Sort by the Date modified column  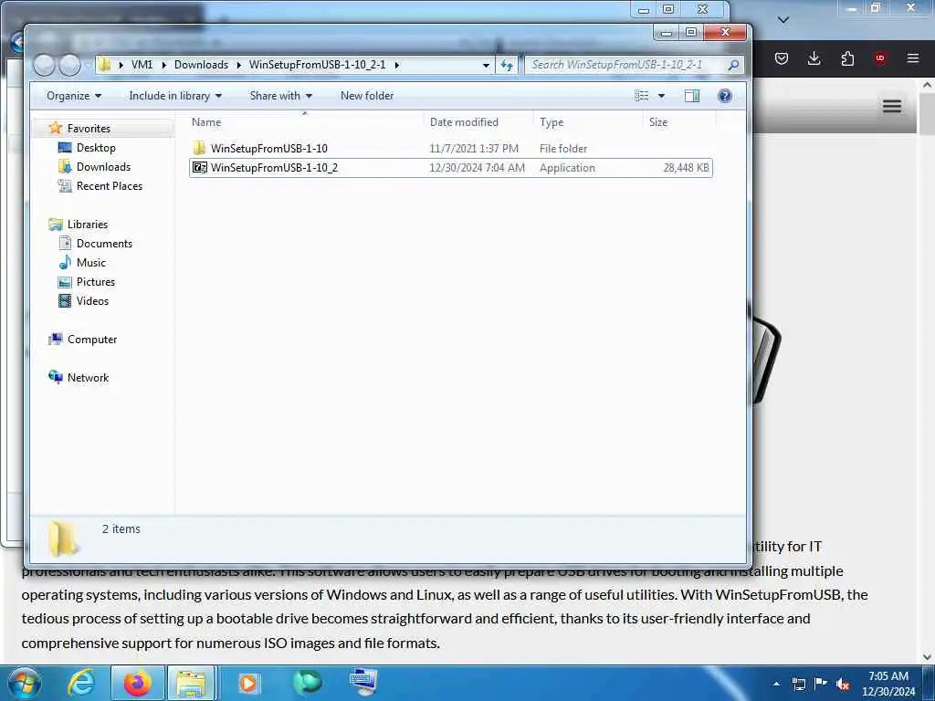480,122
